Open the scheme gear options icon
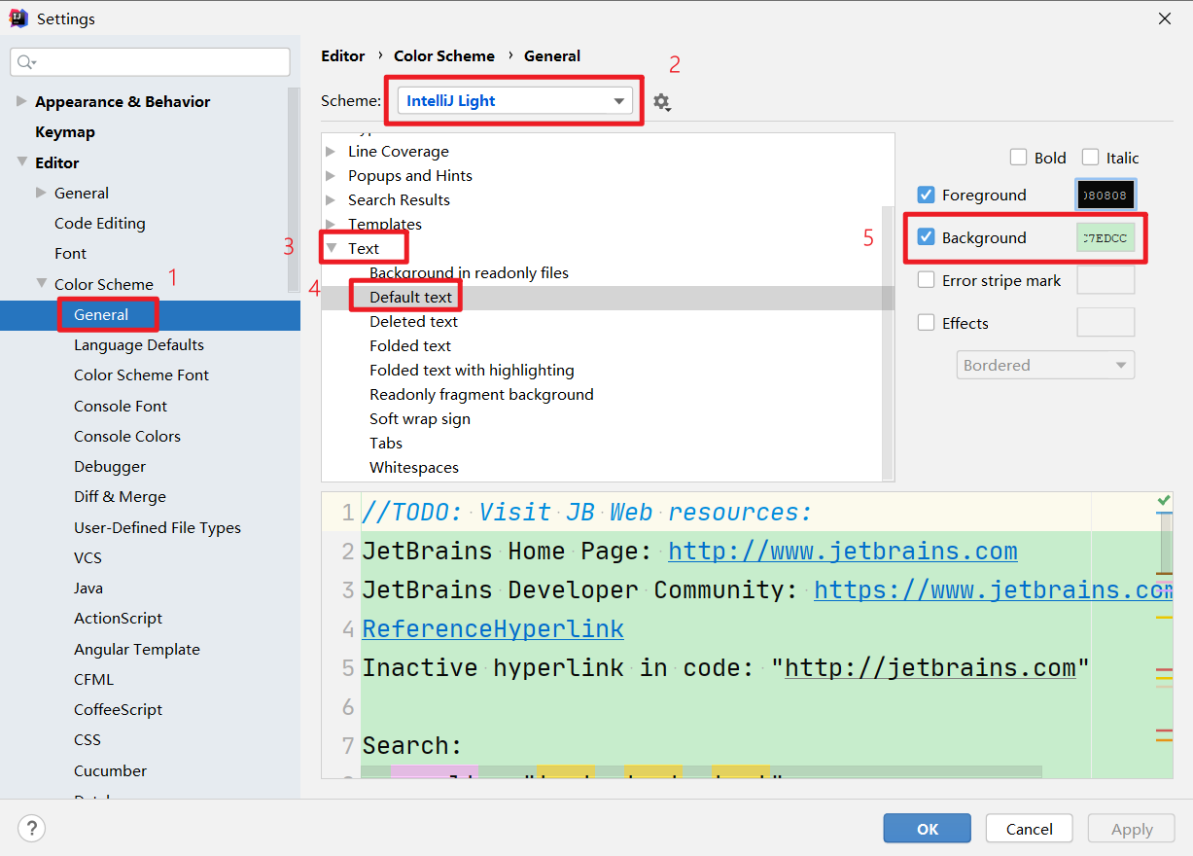The width and height of the screenshot is (1193, 856). pyautogui.click(x=662, y=101)
